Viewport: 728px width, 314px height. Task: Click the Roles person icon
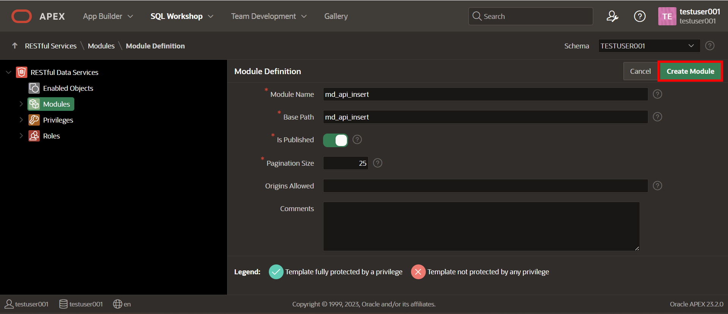(x=34, y=136)
